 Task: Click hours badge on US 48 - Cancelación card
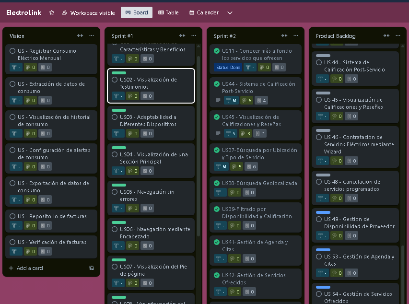point(351,198)
